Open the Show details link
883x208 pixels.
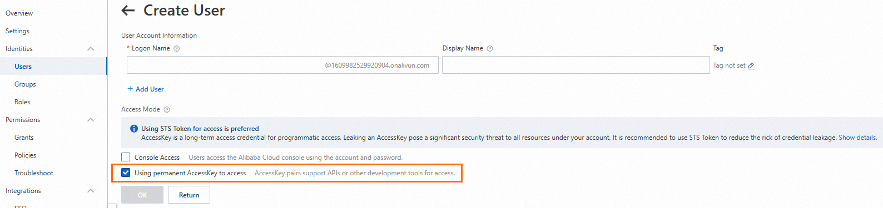(x=857, y=138)
